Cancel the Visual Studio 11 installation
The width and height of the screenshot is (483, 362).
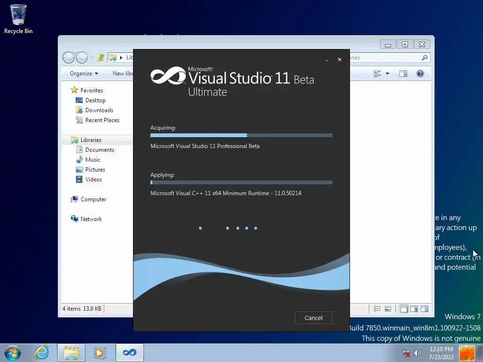[x=313, y=318]
